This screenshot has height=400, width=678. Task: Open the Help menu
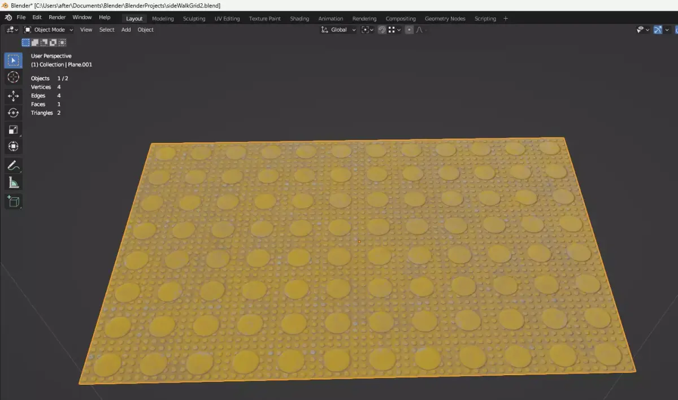tap(105, 18)
